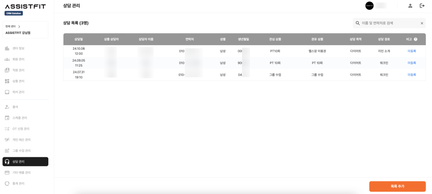
Task: Expand the 현재 센터 chevron selector
Action: click(19, 27)
